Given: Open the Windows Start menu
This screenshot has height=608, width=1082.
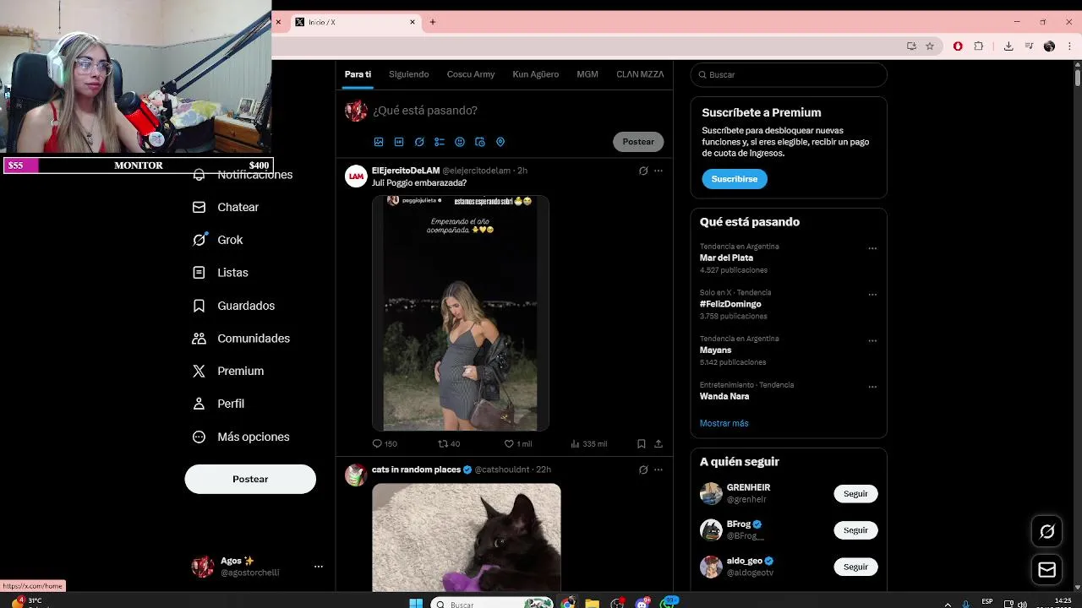Looking at the screenshot, I should [x=416, y=603].
